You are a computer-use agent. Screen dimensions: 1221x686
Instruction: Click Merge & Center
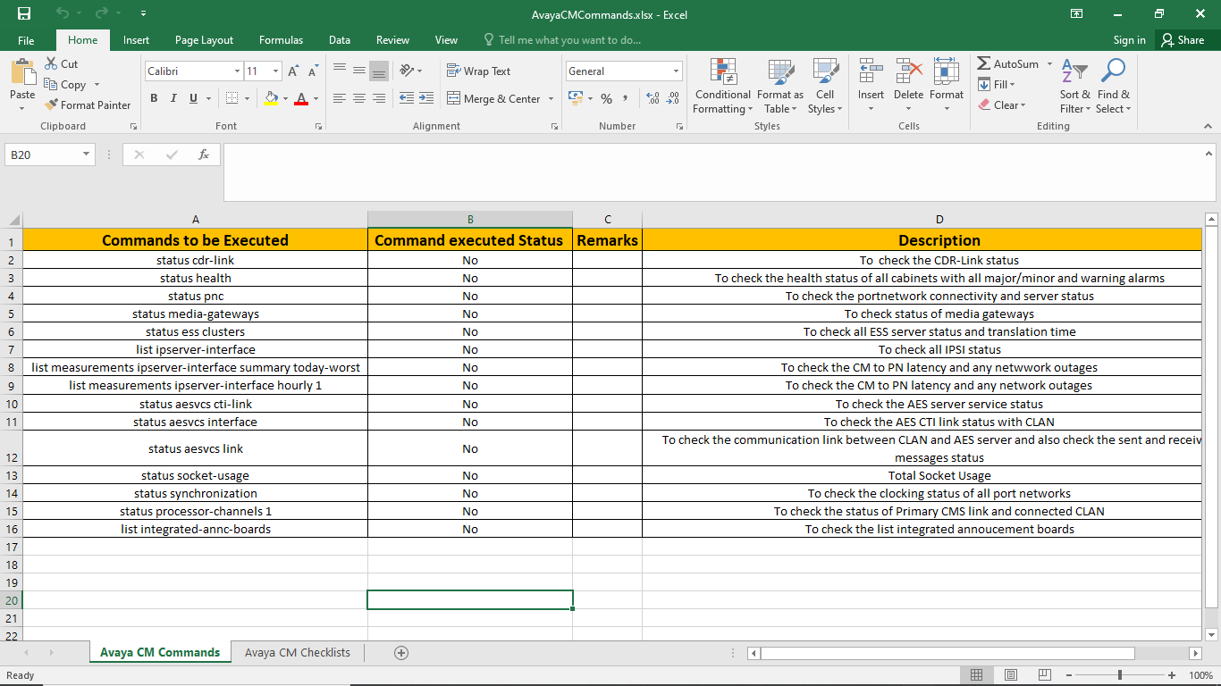click(494, 98)
